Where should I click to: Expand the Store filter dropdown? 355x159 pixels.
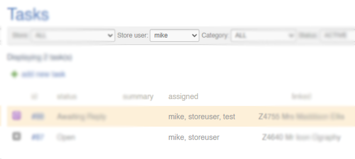pos(73,35)
